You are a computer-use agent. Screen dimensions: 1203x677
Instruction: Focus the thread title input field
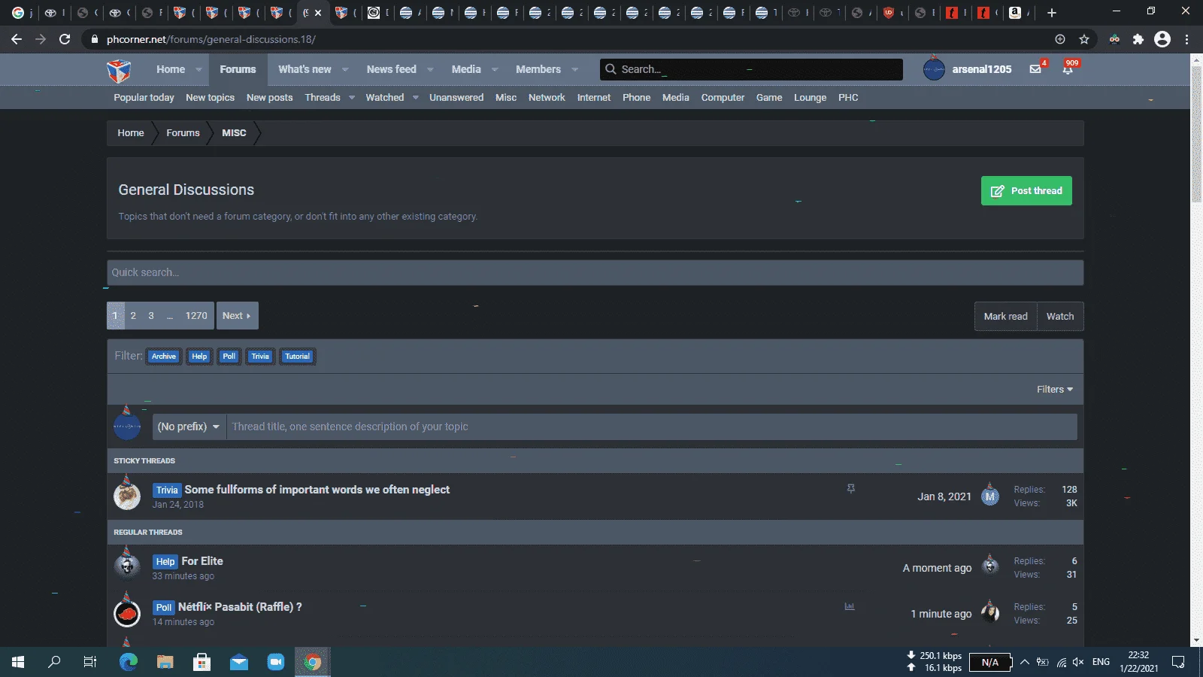652,427
